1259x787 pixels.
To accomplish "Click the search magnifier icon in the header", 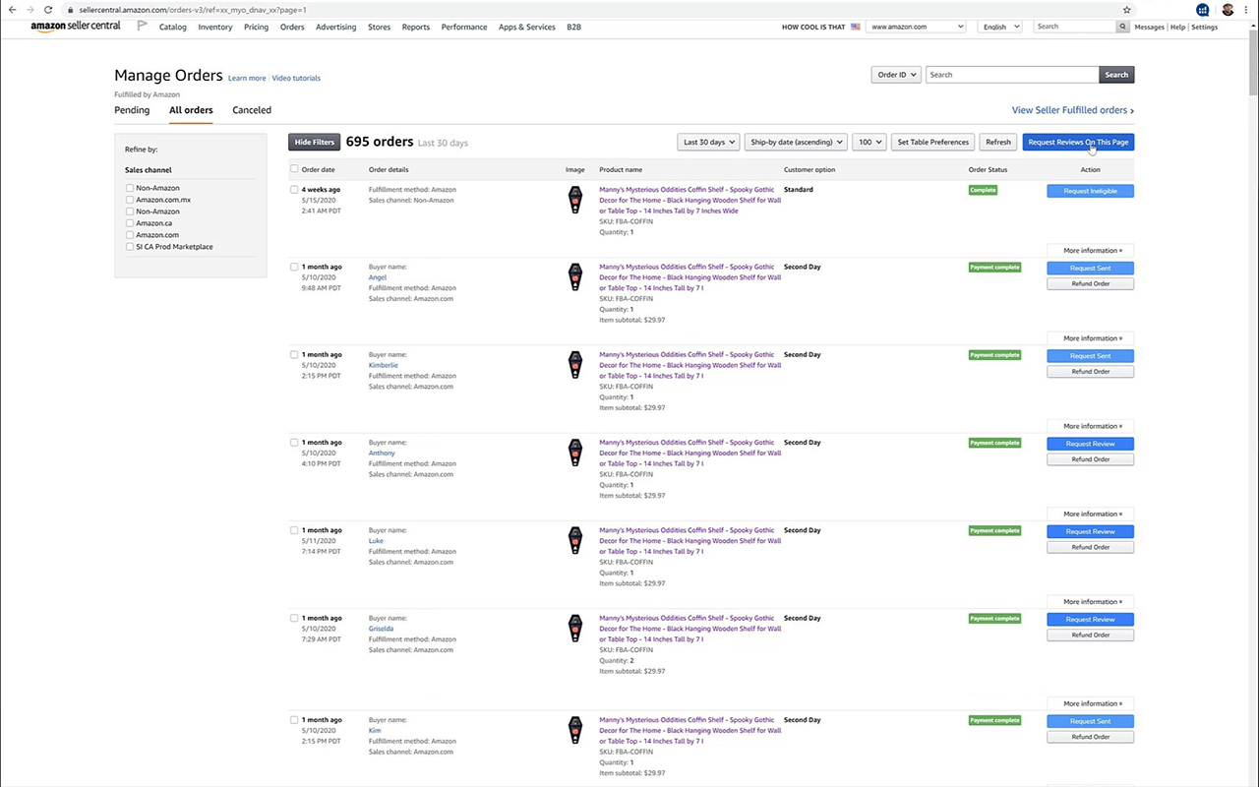I will click(x=1122, y=27).
